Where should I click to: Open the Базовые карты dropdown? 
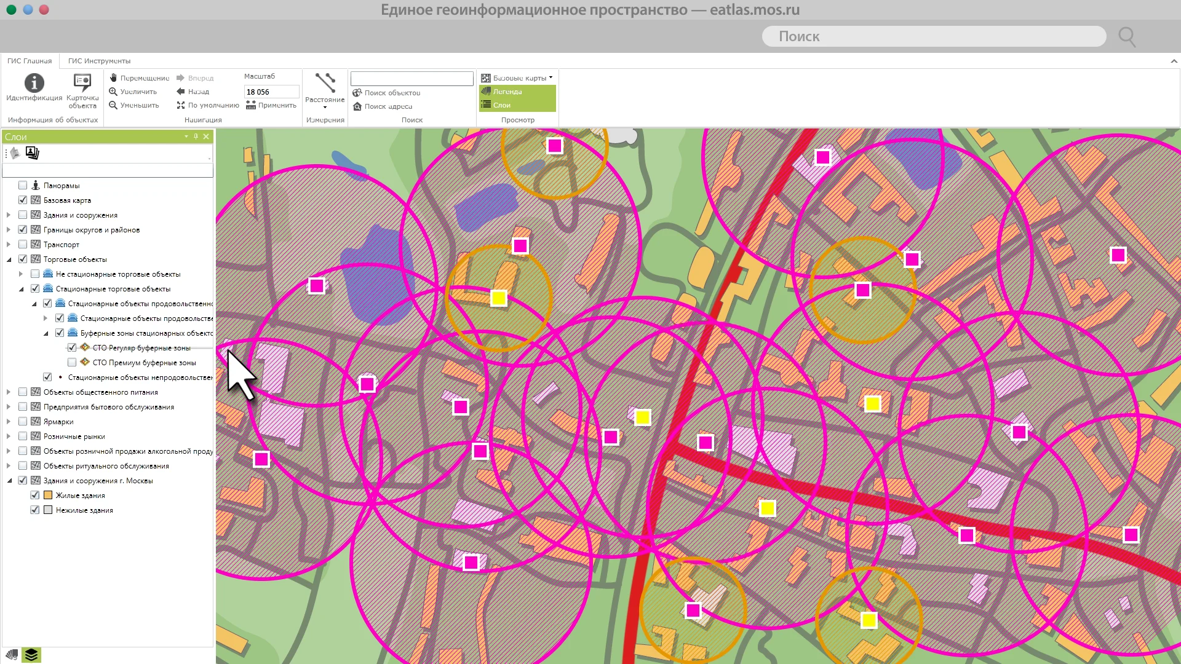[517, 78]
